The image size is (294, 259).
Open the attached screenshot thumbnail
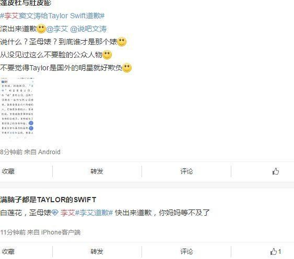tap(17, 108)
